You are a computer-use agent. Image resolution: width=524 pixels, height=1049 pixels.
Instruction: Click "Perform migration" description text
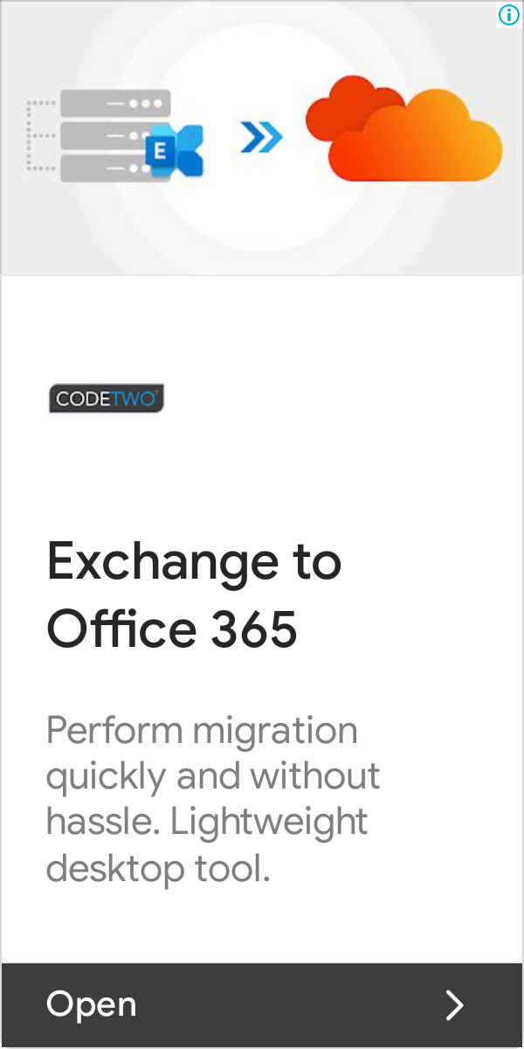pos(202,733)
